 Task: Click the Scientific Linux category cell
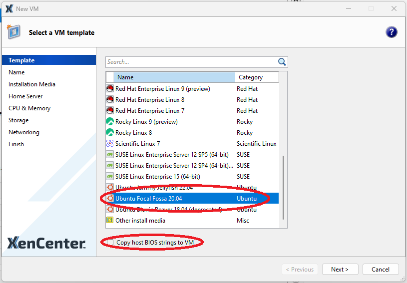pos(257,143)
